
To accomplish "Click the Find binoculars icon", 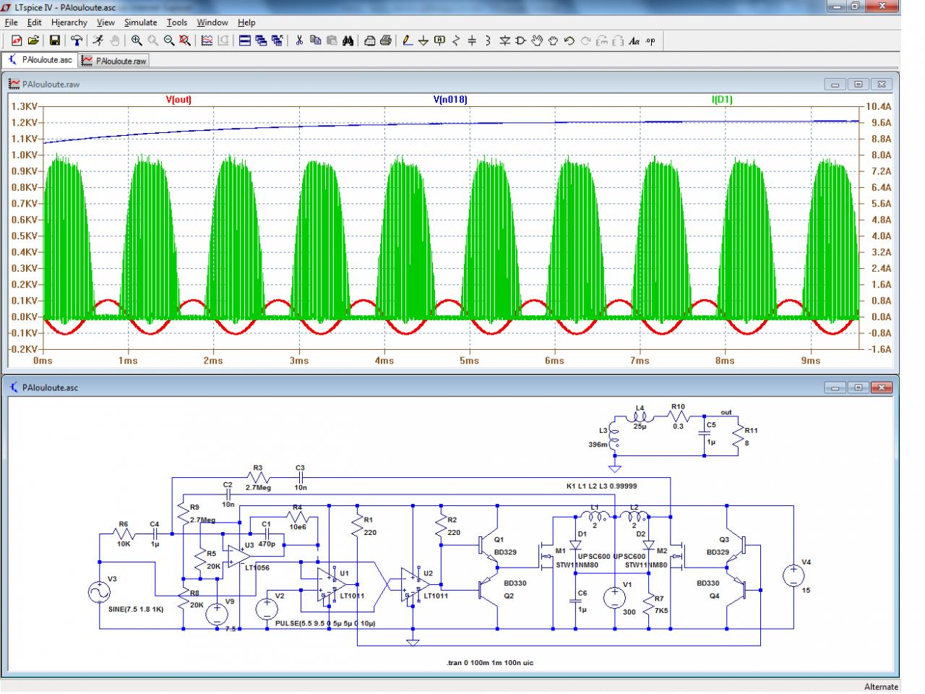I will [x=348, y=41].
